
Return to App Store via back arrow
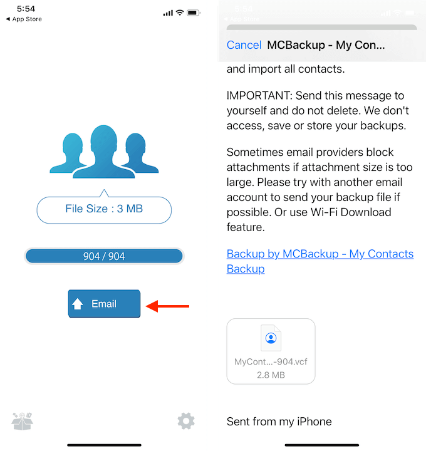click(x=24, y=19)
